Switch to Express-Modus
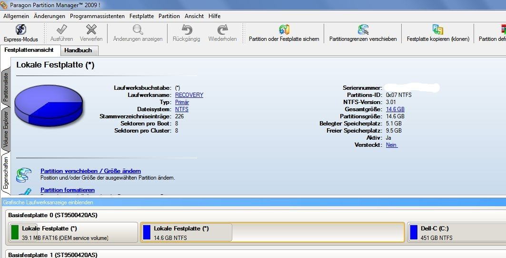Image resolution: width=506 pixels, height=258 pixels. [21, 33]
